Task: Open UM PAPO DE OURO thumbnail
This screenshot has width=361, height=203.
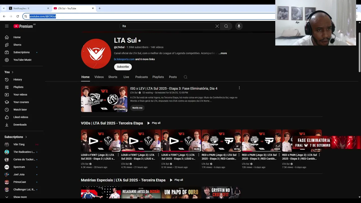Action: pyautogui.click(x=181, y=192)
